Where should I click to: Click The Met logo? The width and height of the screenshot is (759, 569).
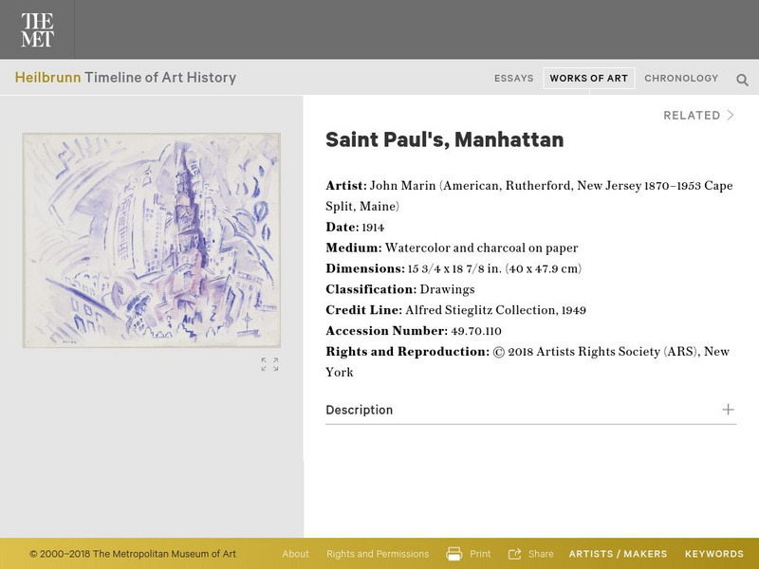click(x=37, y=29)
